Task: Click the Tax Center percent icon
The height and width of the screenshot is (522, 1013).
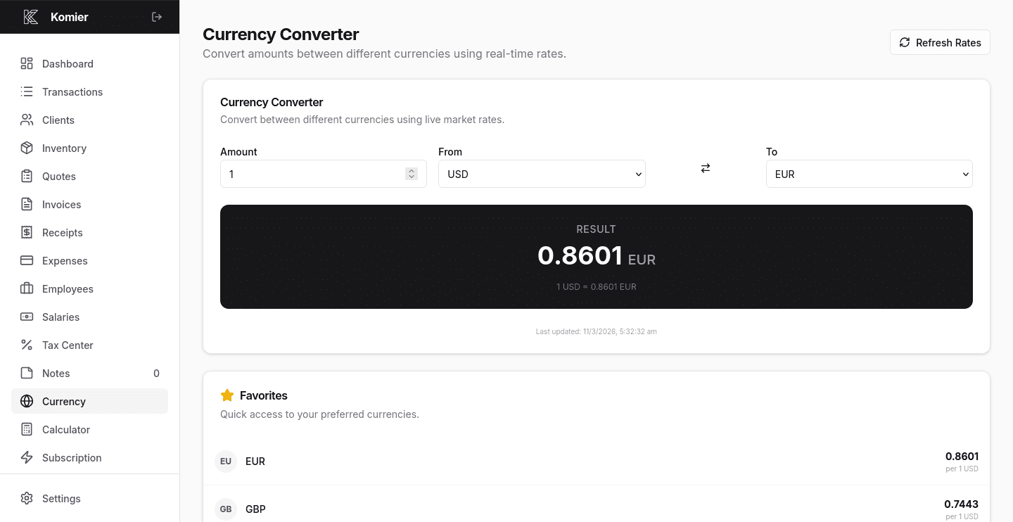Action: [27, 345]
